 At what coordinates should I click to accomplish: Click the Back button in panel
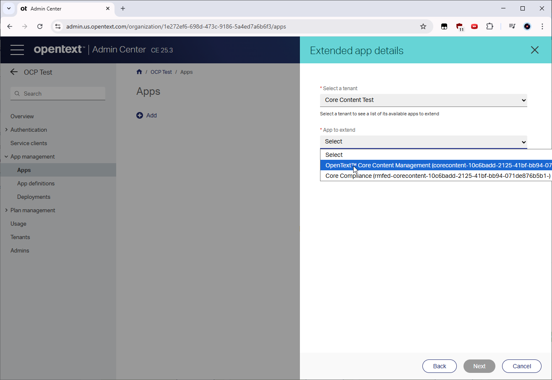(440, 366)
